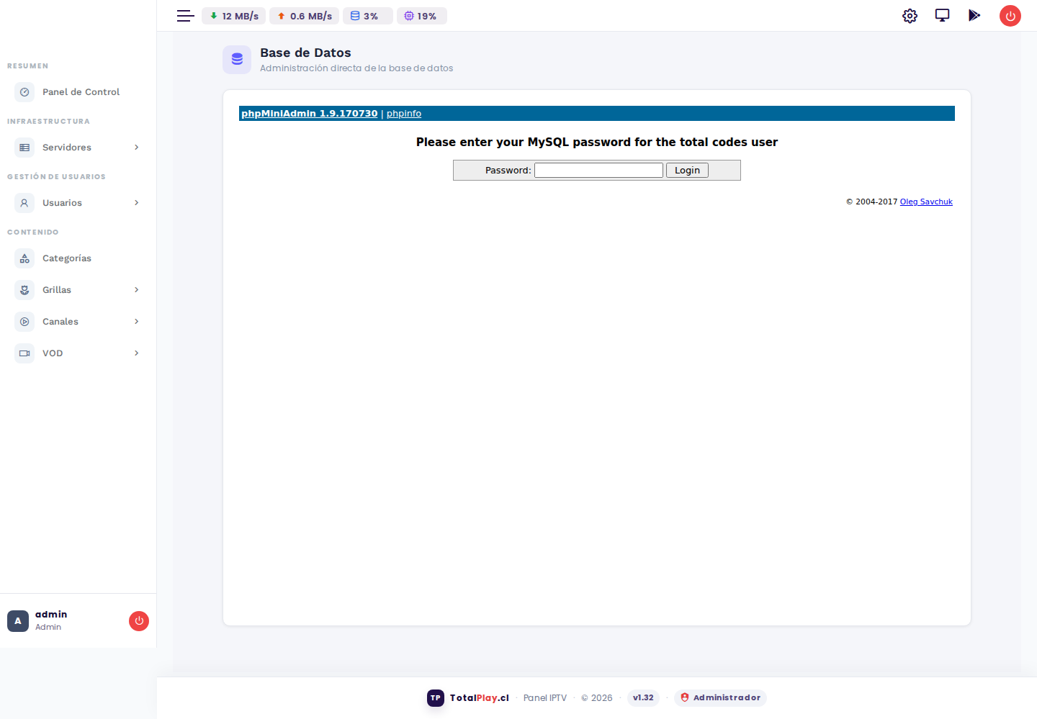Expand the Grillas submenu chevron
The width and height of the screenshot is (1037, 719).
coord(136,290)
